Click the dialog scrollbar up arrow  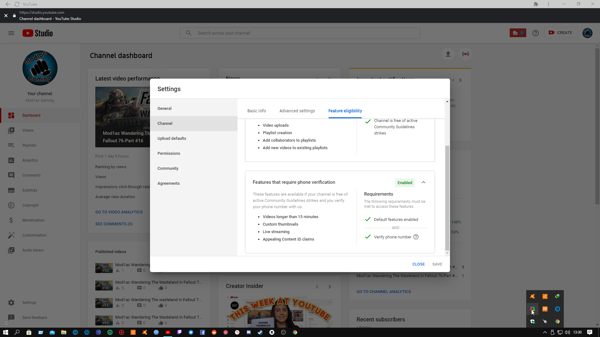[x=447, y=101]
